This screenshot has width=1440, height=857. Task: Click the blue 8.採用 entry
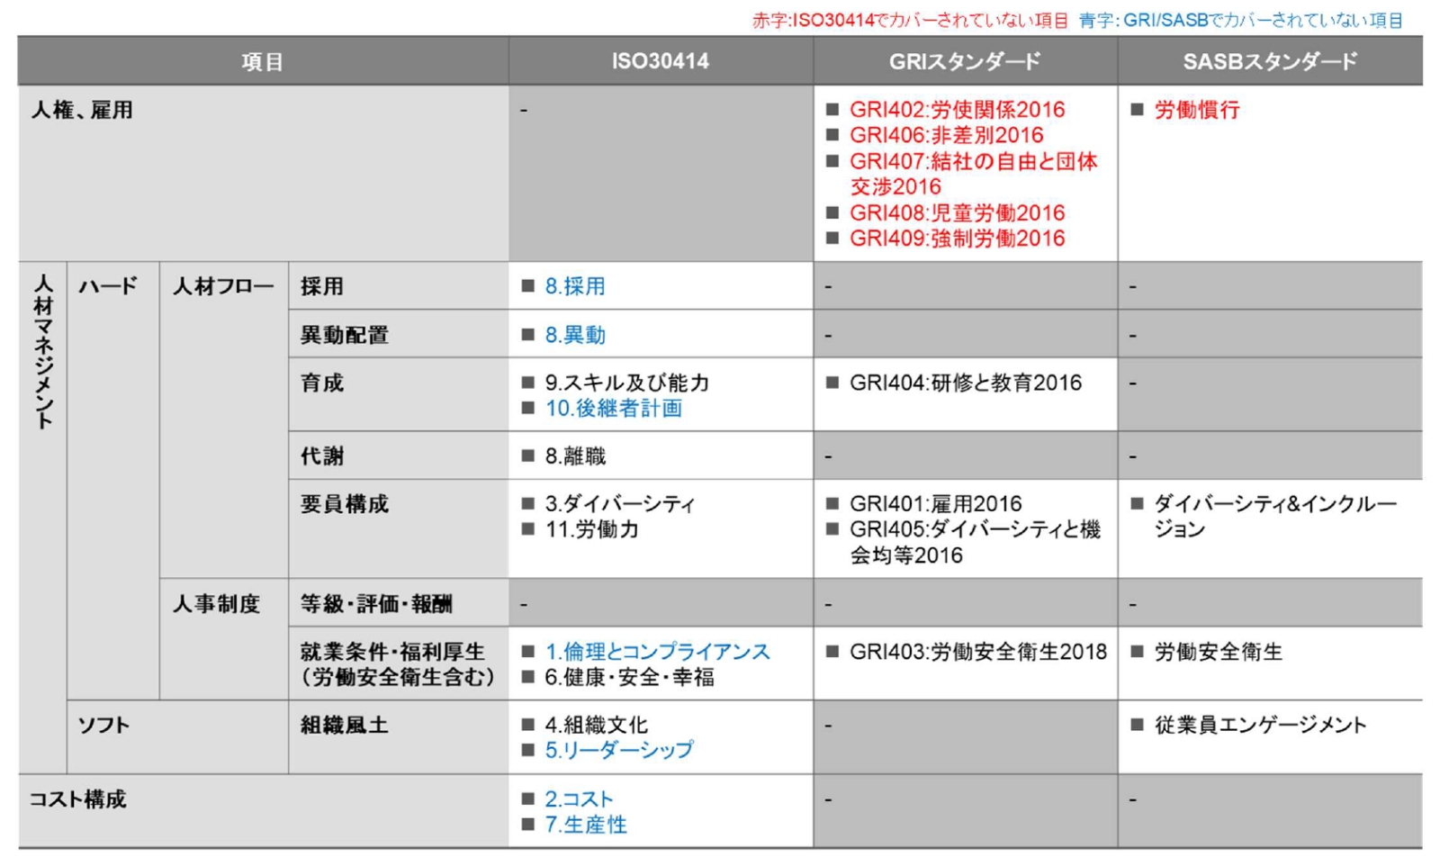click(x=574, y=286)
